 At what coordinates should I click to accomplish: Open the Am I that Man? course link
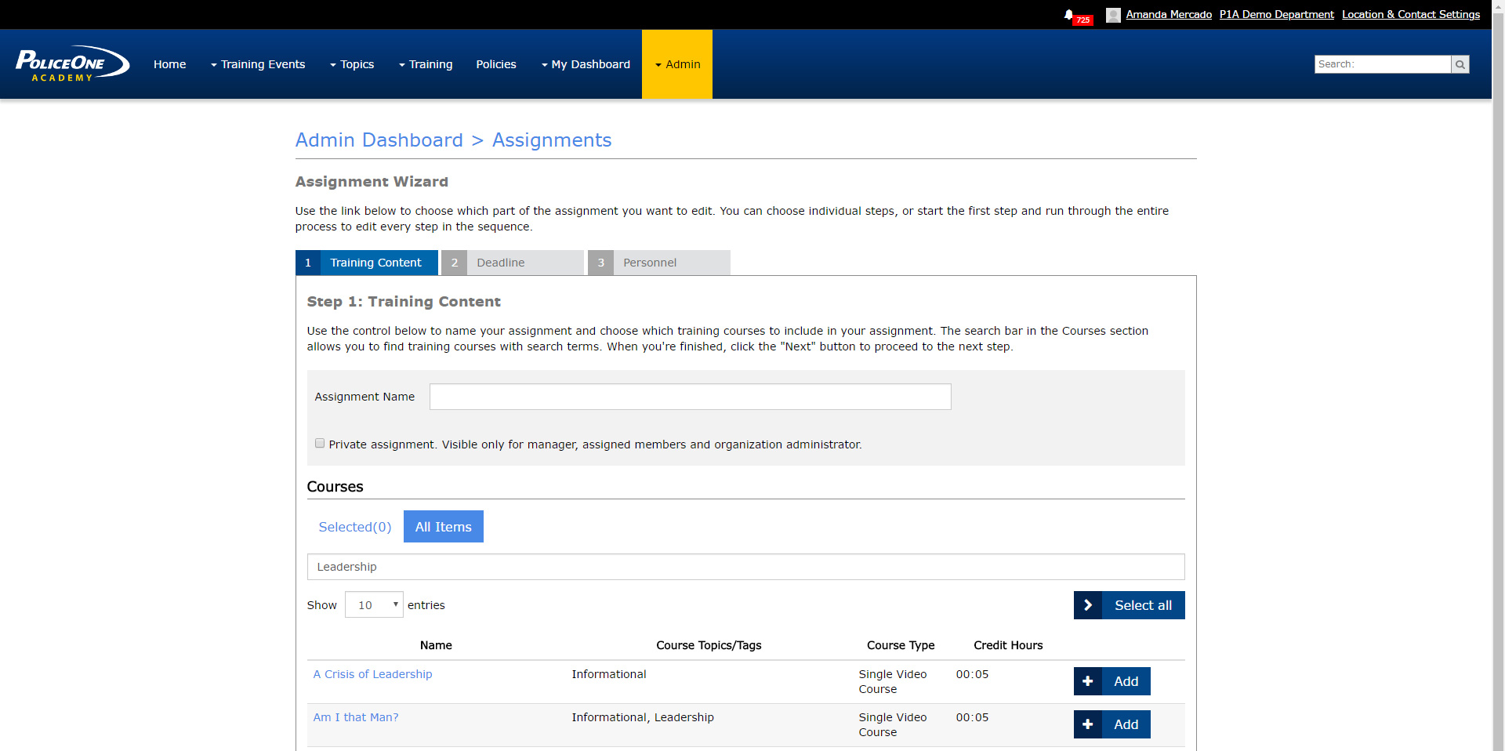[356, 717]
